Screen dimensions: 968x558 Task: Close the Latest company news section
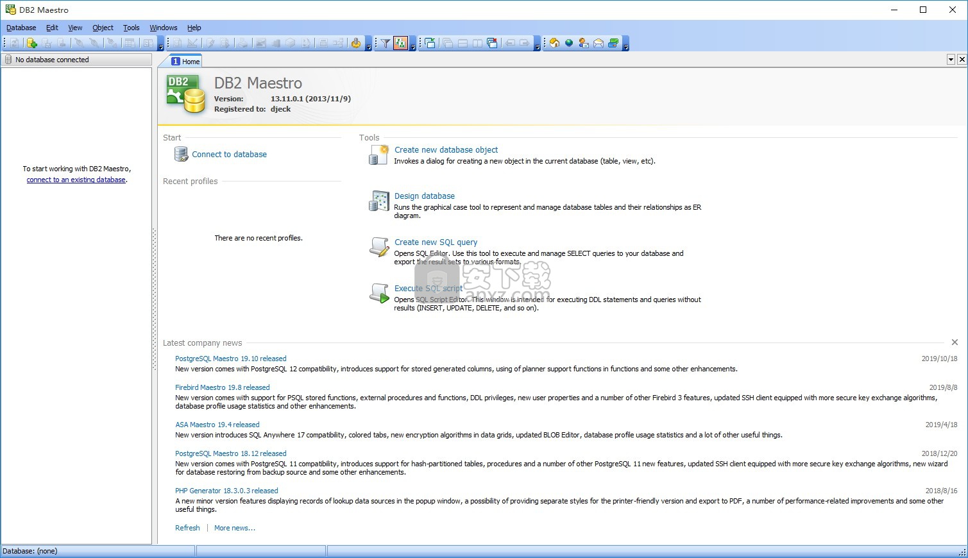coord(955,342)
